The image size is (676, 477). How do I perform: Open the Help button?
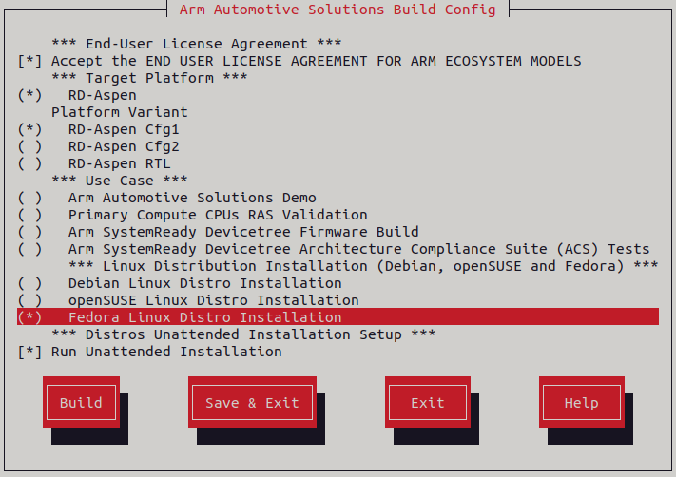click(582, 403)
